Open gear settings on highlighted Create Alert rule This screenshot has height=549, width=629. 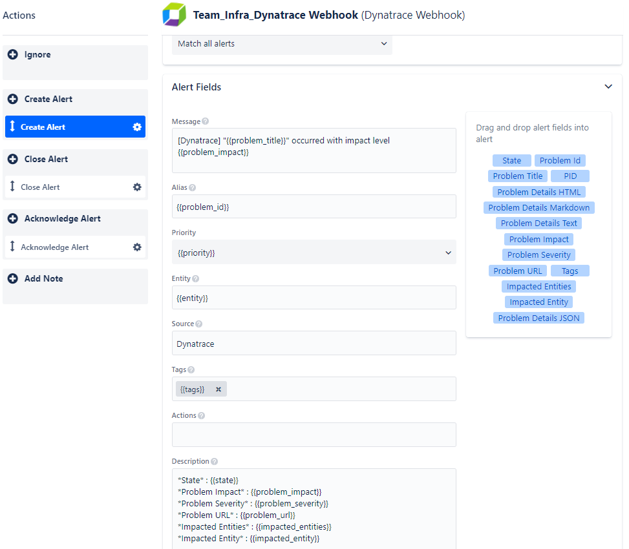tap(137, 127)
